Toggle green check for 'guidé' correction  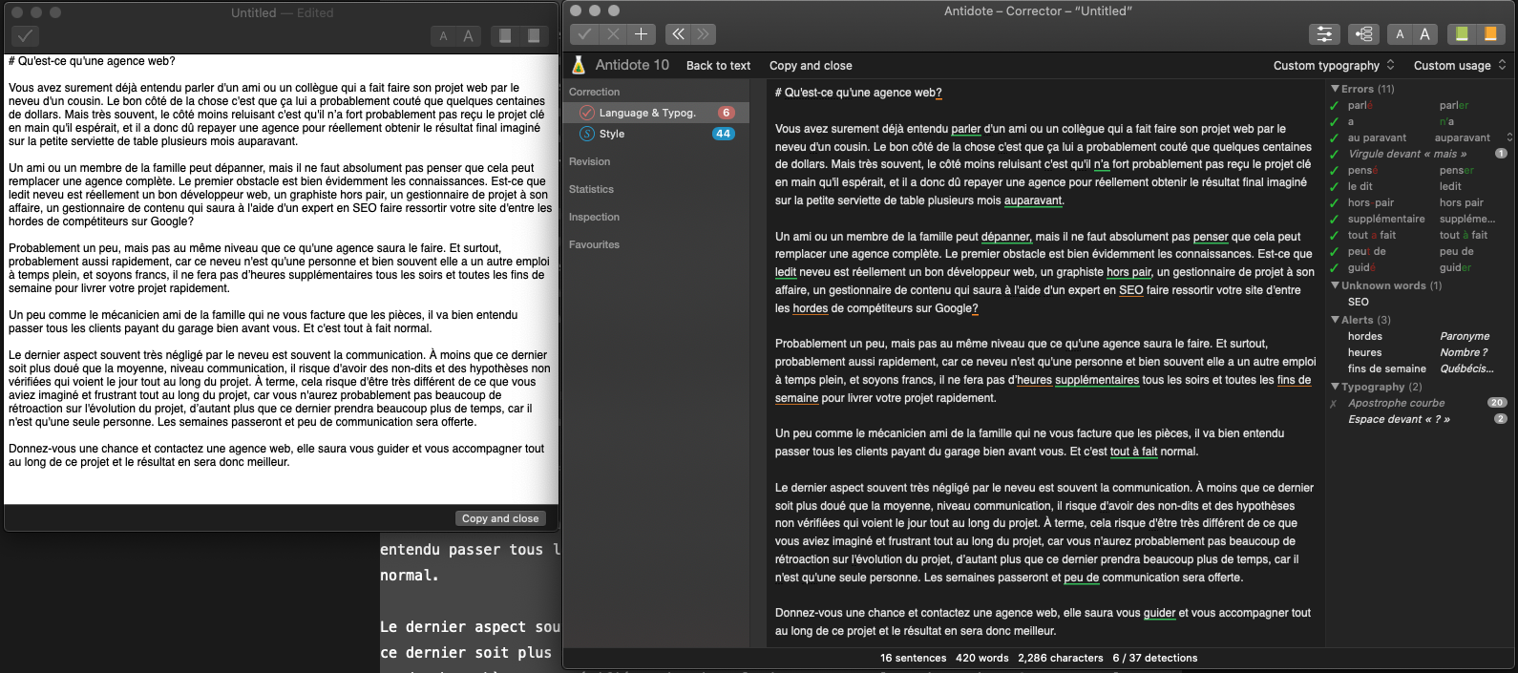click(x=1334, y=267)
